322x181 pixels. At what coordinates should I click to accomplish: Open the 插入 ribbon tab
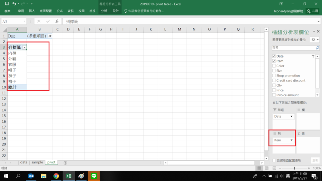31,11
